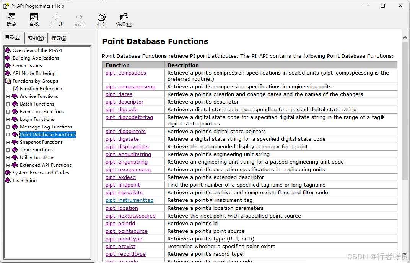410x263 pixels.
Task: Click the Event Log Functions book icon
Action: coord(15,111)
